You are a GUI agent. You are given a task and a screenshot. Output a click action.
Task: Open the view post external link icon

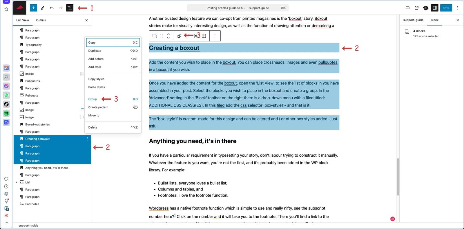point(417,8)
